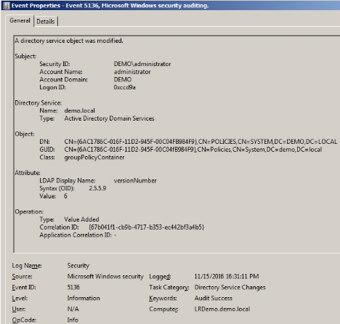This screenshot has height=324, width=340.
Task: Click the Event ID field 5136
Action: pyautogui.click(x=73, y=287)
